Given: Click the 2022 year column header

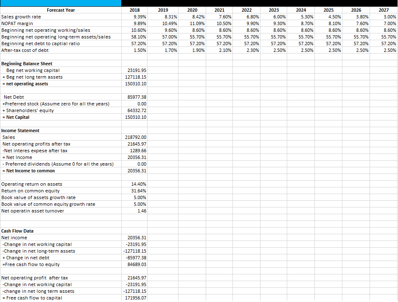Looking at the screenshot, I should 247,10.
